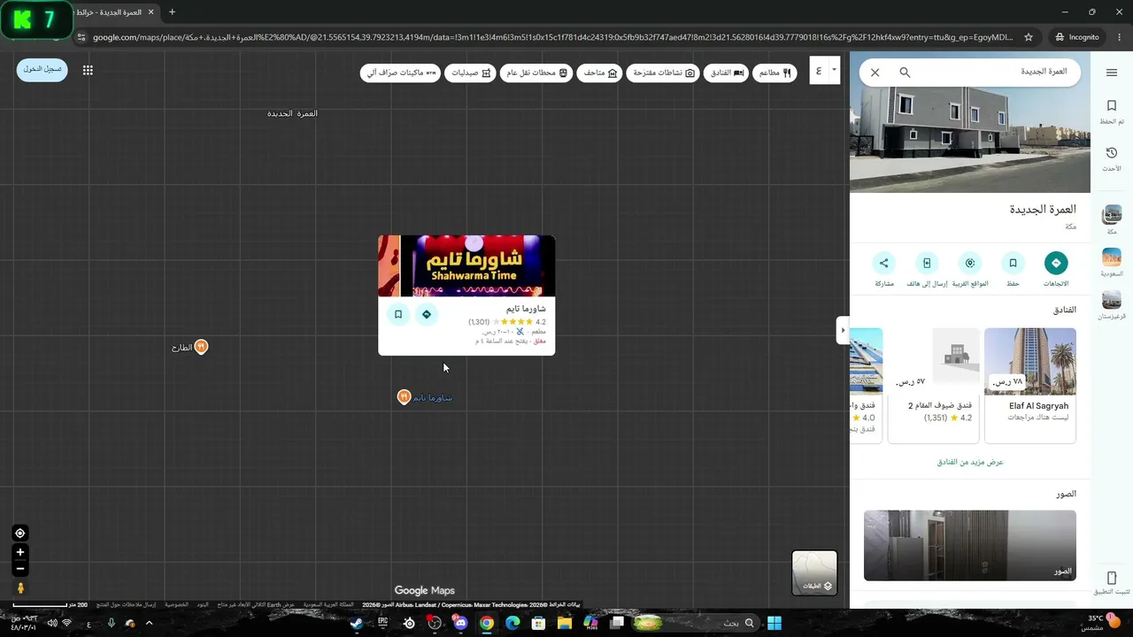
Task: Open the recent Kyrgyzstan (قرغيزستان) shortcut
Action: coord(1112,305)
